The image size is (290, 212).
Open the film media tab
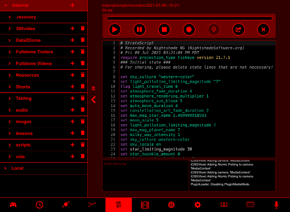[145, 205]
